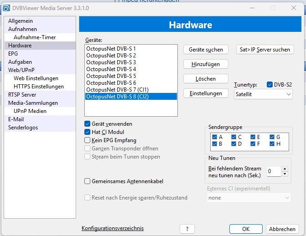Toggle Sendergruppe A checkbox
Screen dimensions: 306x236
tap(215, 137)
